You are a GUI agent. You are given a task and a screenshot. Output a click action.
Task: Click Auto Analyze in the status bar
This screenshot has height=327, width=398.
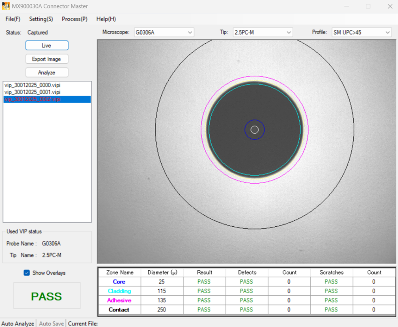[x=18, y=323]
